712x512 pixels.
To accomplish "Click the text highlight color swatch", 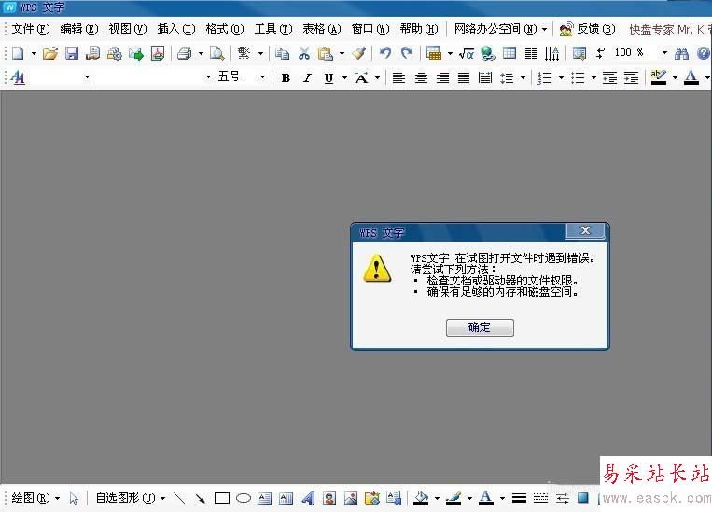I will (x=659, y=77).
